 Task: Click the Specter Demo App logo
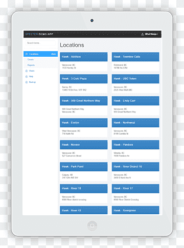point(39,34)
